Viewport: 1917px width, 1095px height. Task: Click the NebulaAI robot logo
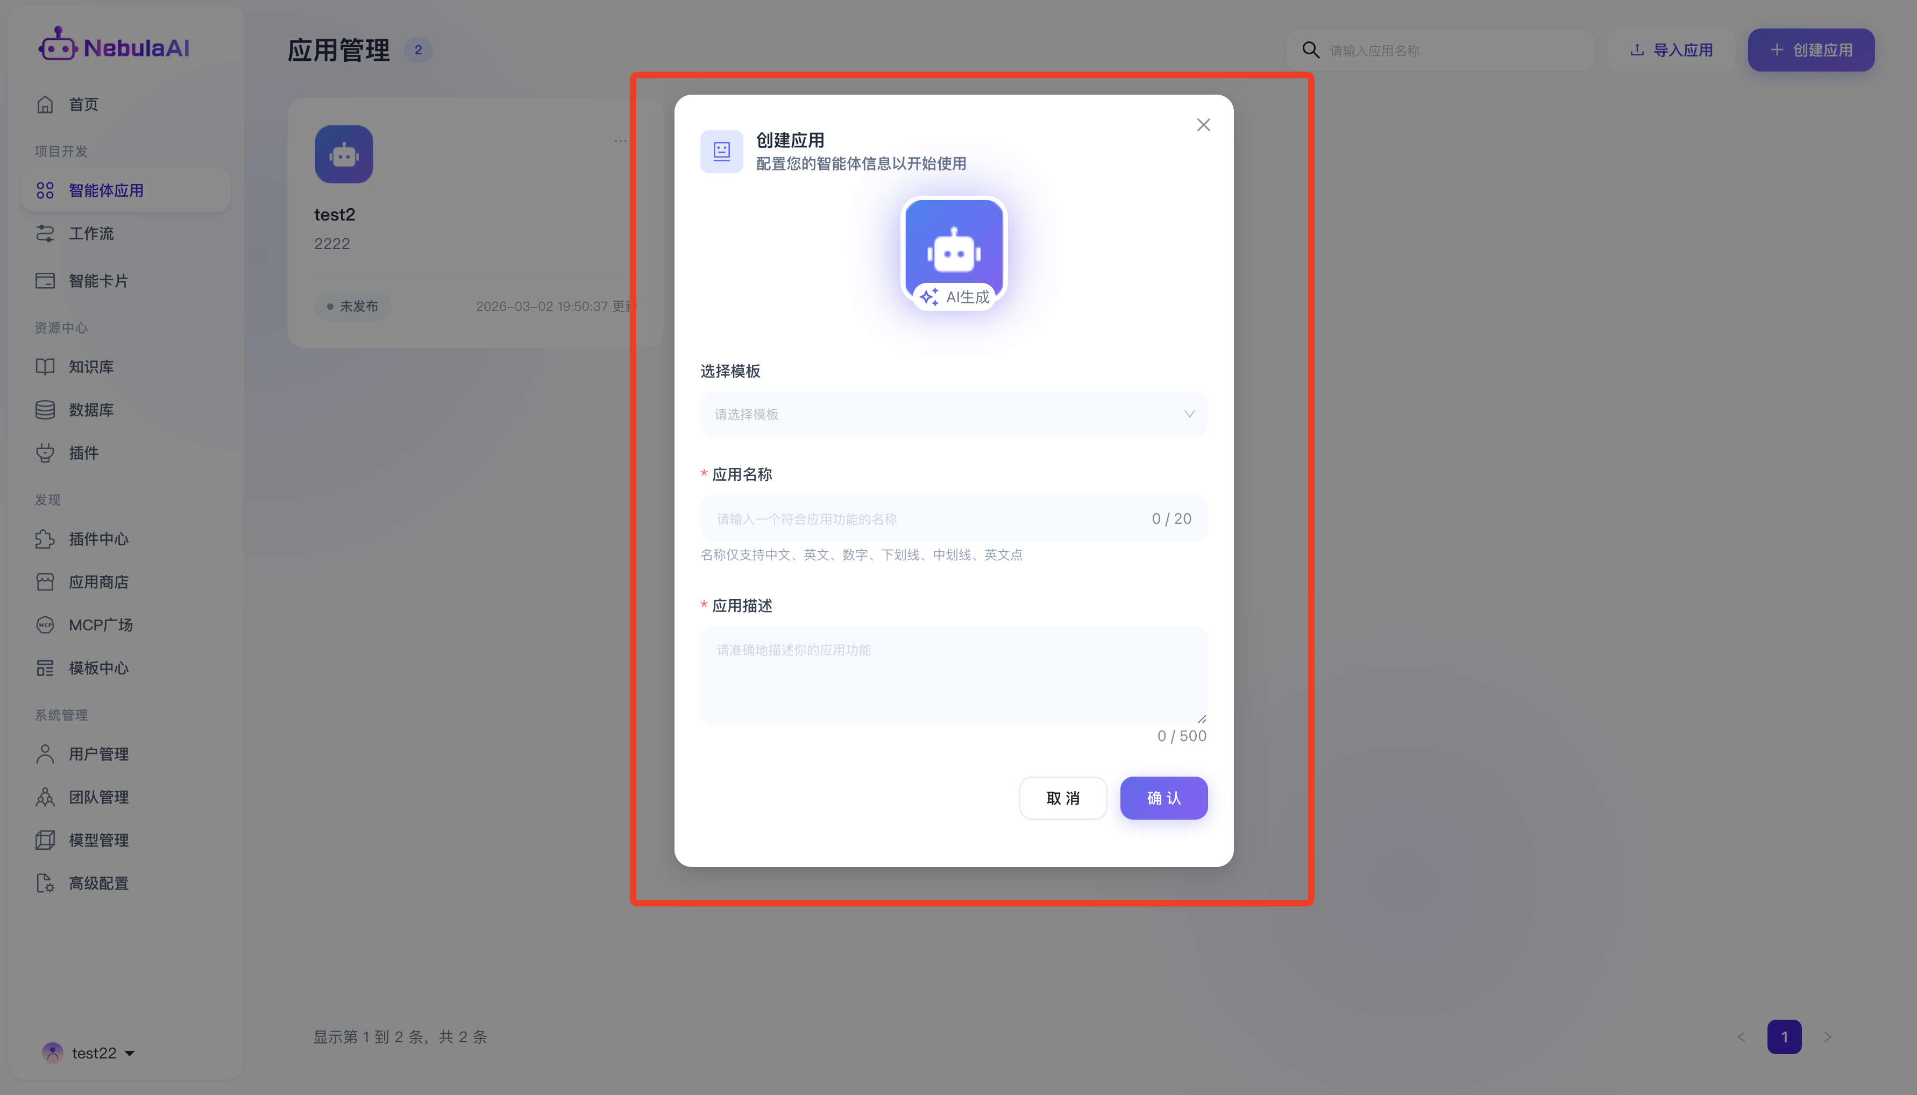[58, 45]
